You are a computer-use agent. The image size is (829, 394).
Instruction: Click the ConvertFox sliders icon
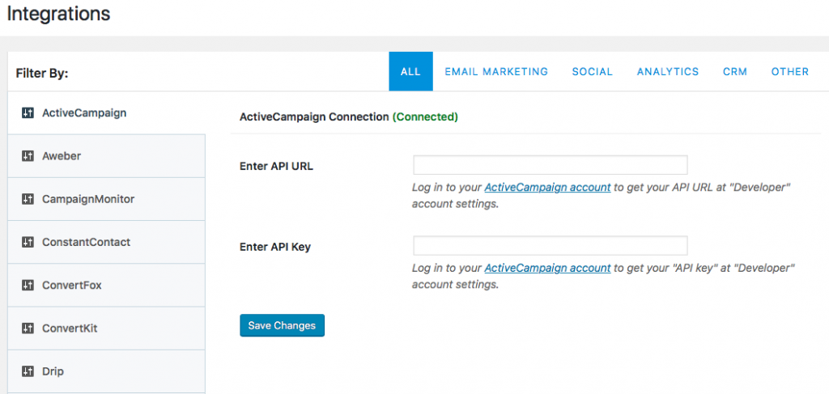point(28,286)
